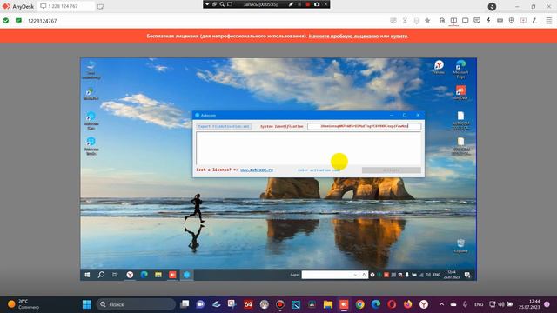Click local taskbar Chrome icon

point(359,304)
